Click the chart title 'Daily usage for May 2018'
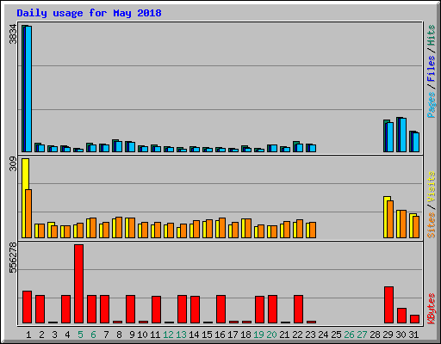The height and width of the screenshot is (344, 441). tap(89, 14)
